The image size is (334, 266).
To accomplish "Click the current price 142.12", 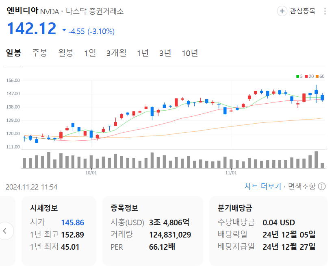I will pos(32,28).
